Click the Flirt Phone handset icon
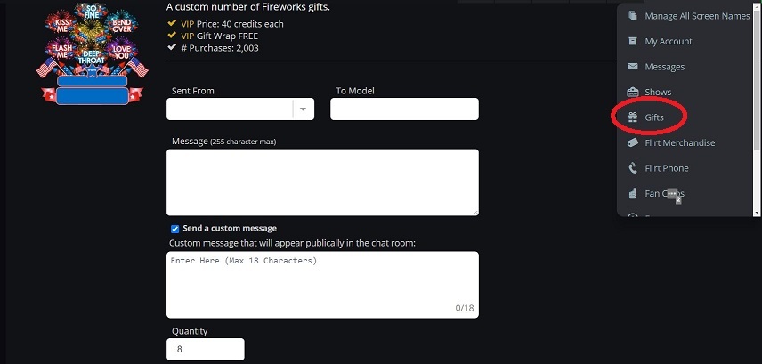 tap(633, 167)
